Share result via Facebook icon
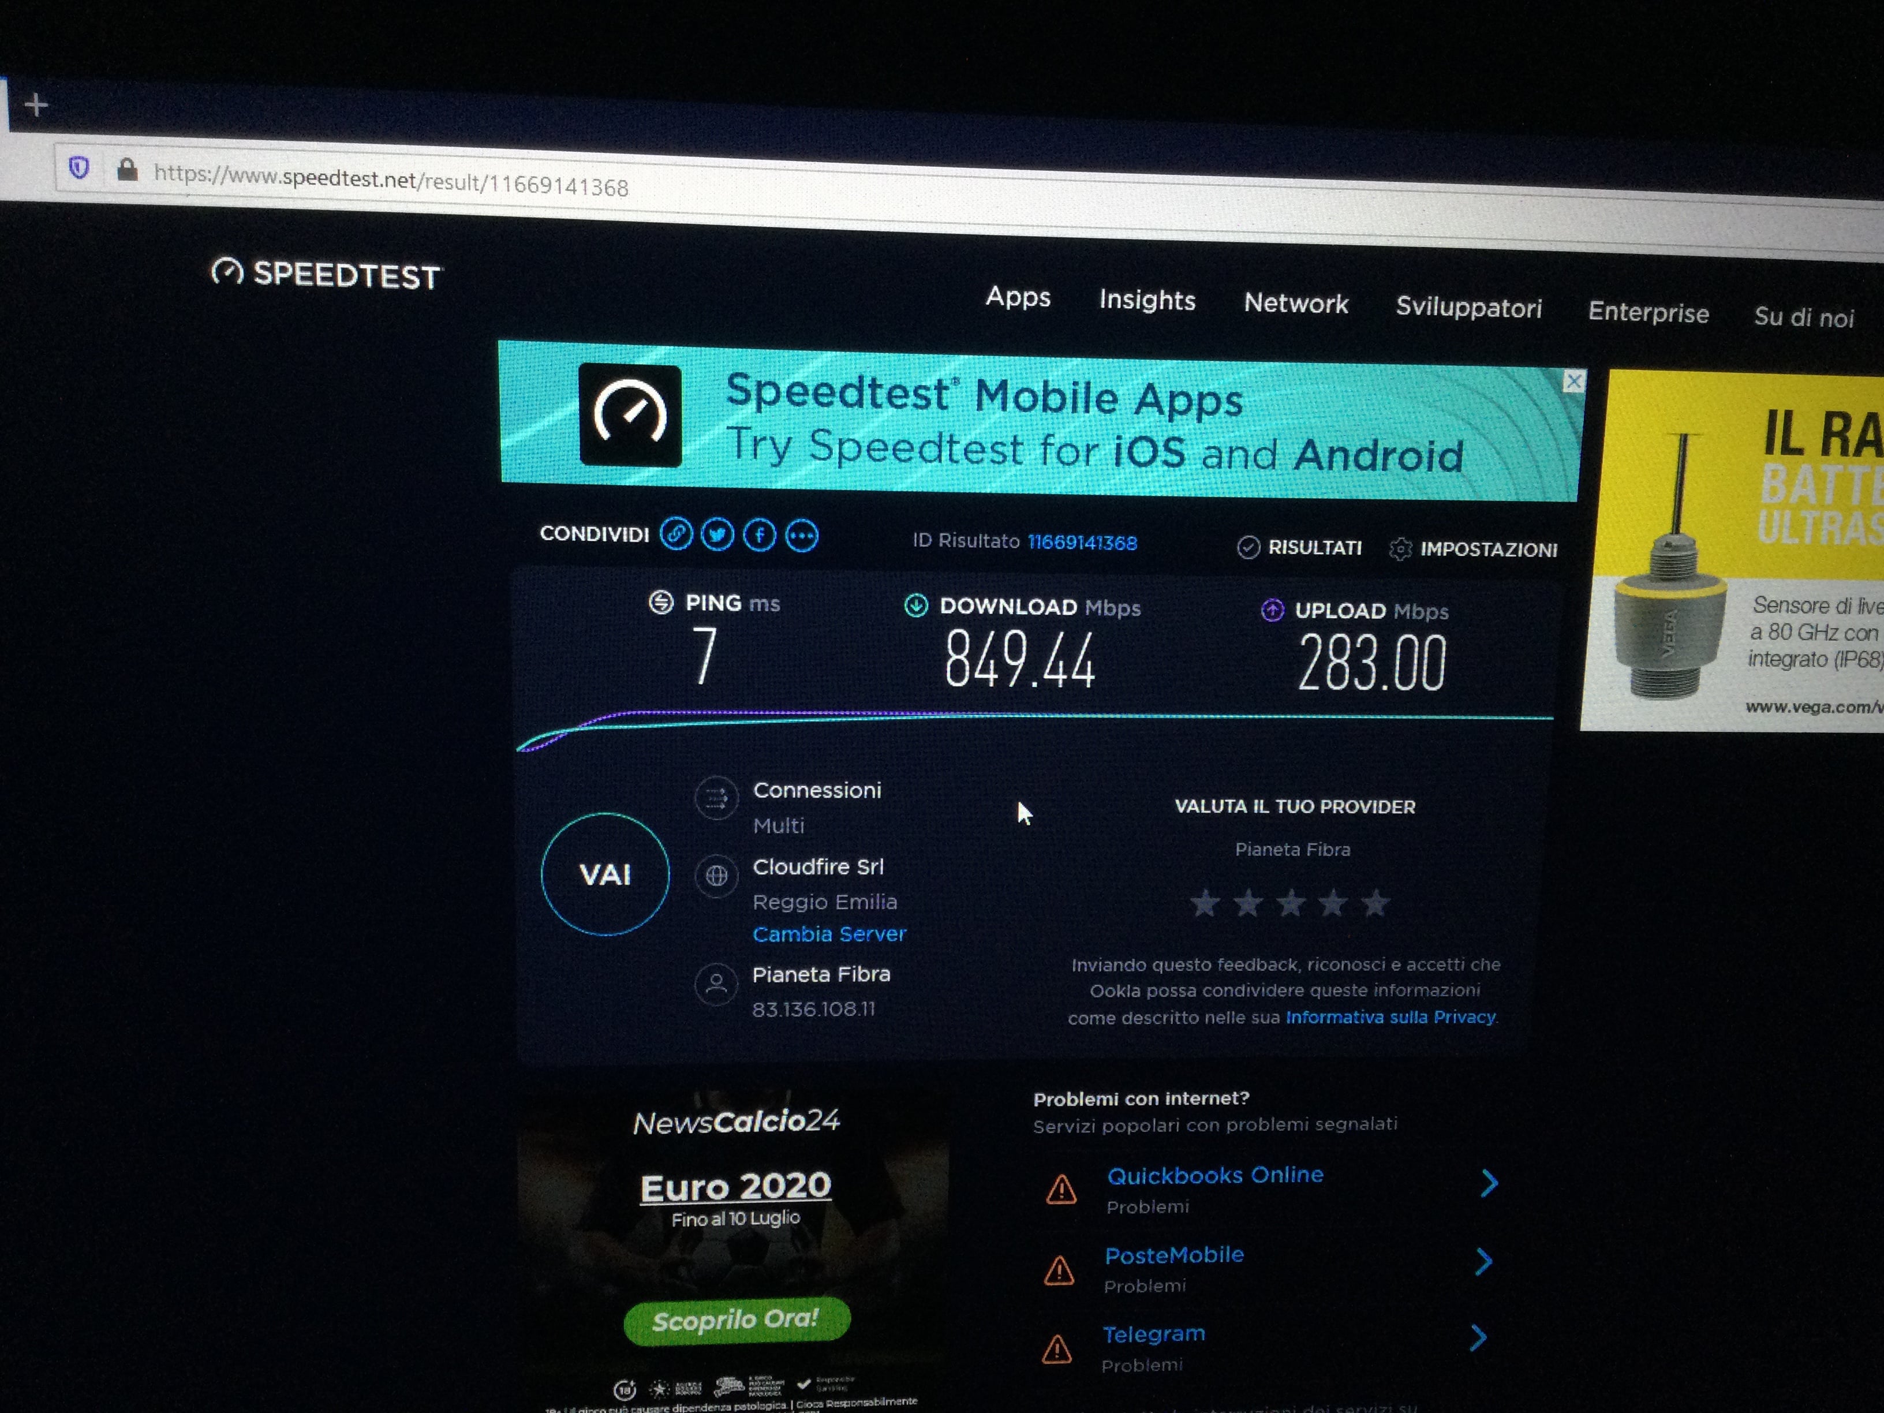 760,536
